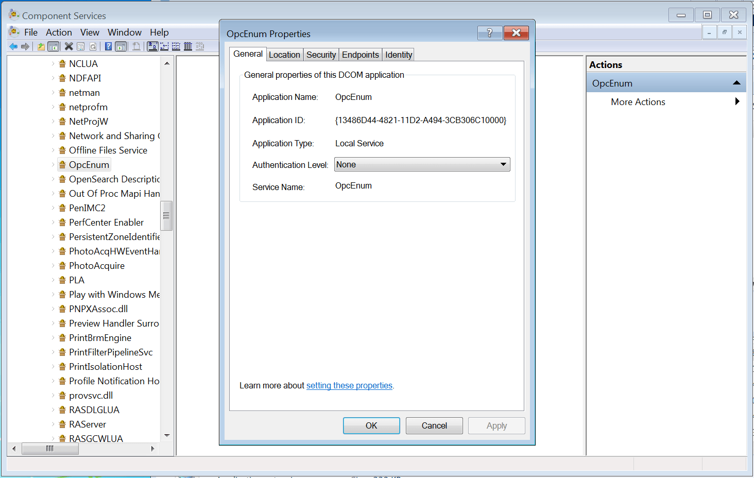This screenshot has height=478, width=754.
Task: Click the Back arrow in the toolbar
Action: (13, 47)
